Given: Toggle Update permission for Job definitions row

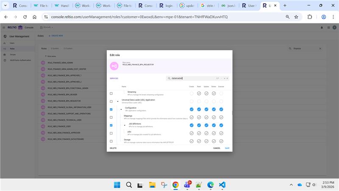Looking at the screenshot, I should 206,125.
